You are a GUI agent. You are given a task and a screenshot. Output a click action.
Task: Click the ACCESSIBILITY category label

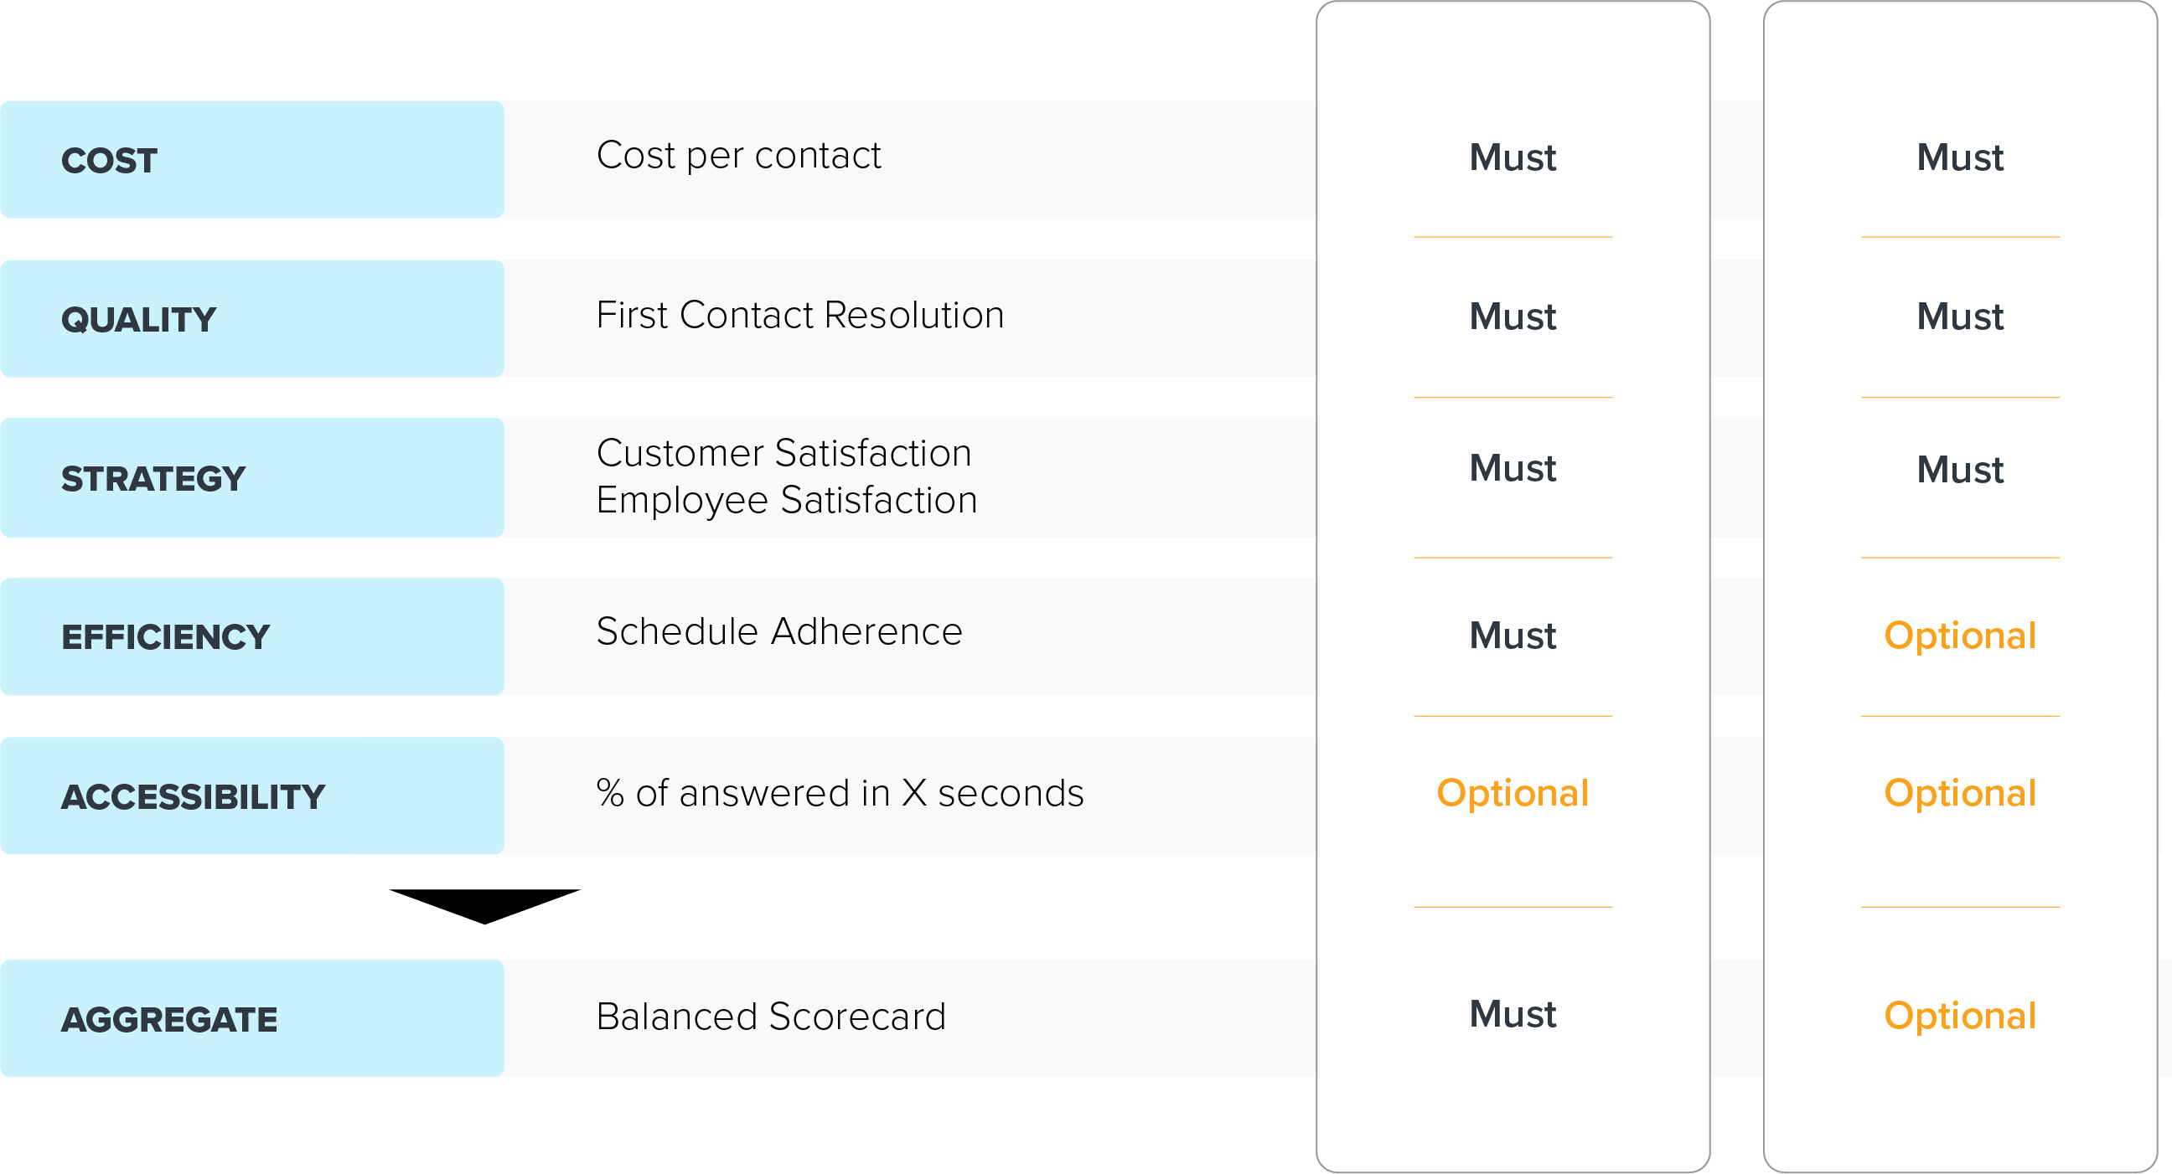point(193,796)
